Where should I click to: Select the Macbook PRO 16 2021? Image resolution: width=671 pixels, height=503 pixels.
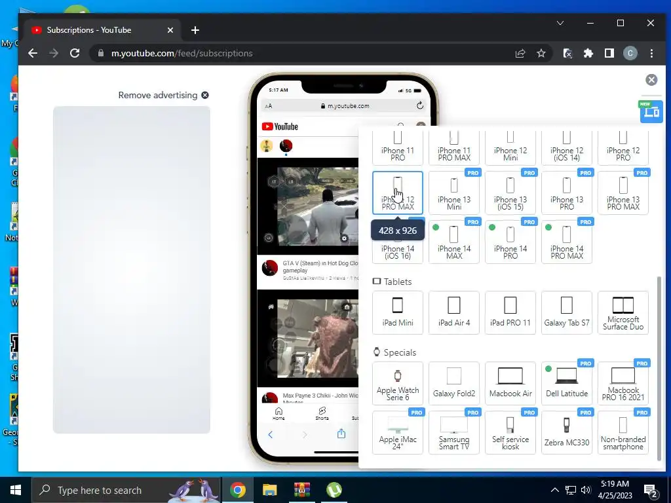click(x=623, y=383)
